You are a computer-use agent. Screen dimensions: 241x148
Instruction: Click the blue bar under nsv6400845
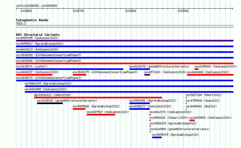(129, 92)
